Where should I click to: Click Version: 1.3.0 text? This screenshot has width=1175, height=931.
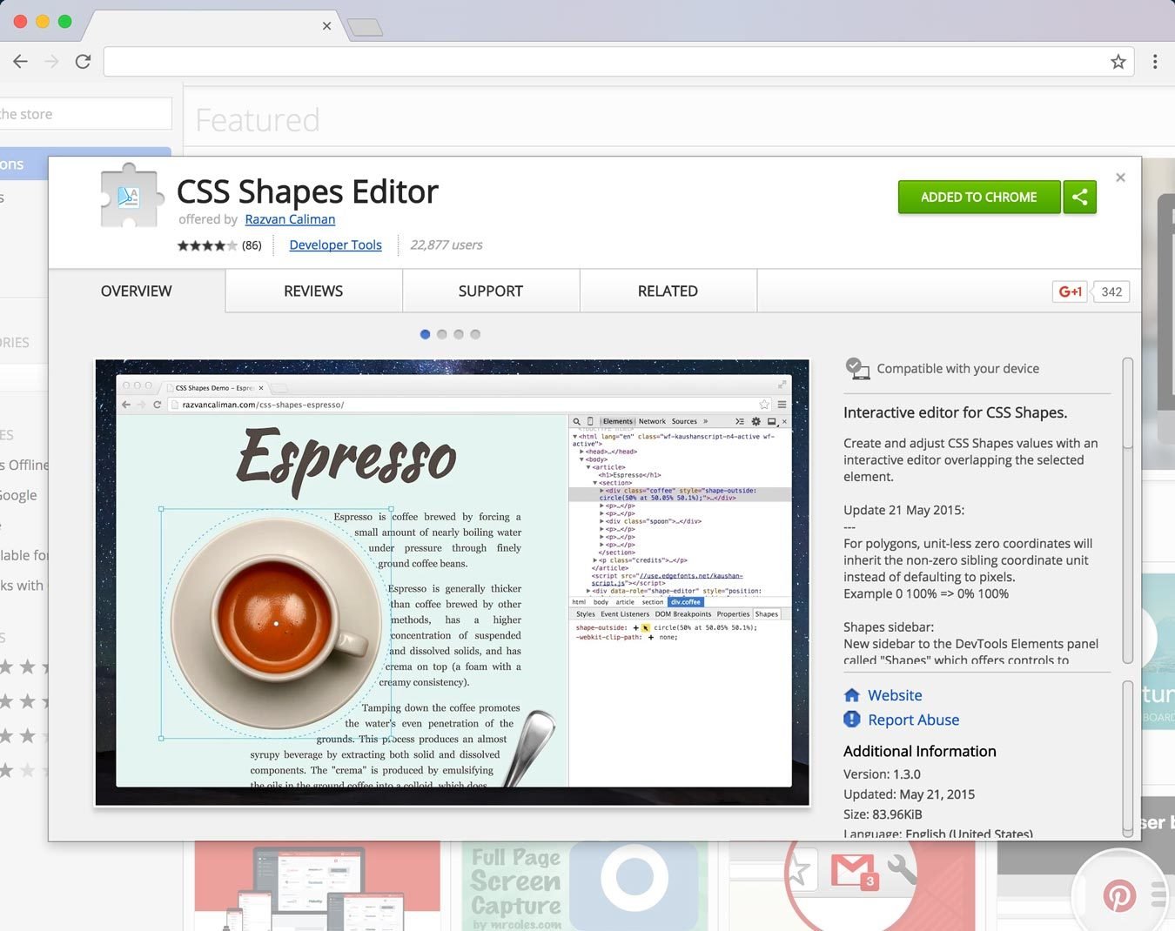click(882, 774)
